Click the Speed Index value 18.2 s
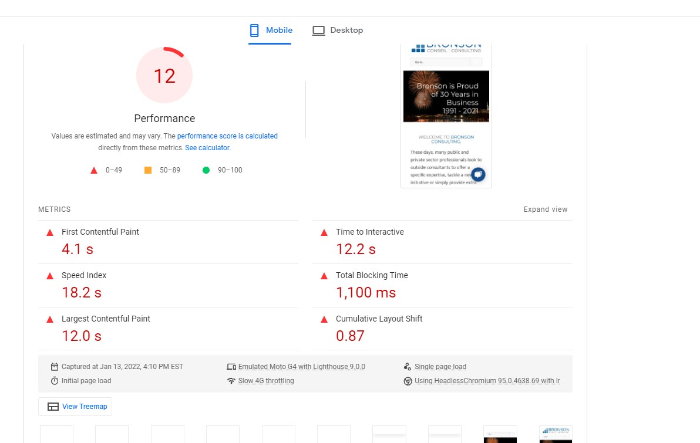The height and width of the screenshot is (443, 700). (82, 293)
